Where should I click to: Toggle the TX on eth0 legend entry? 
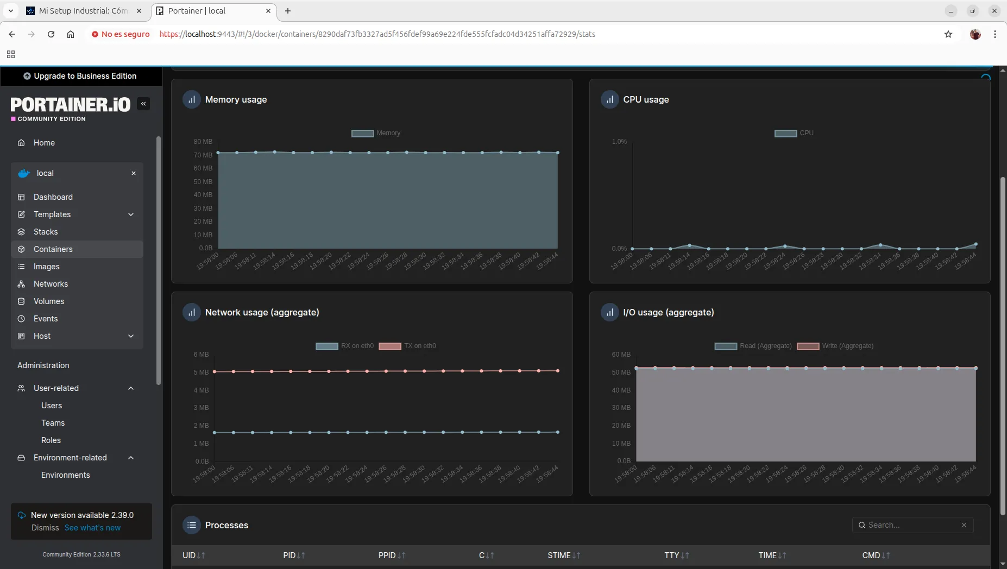pos(407,346)
